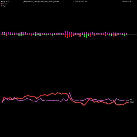The height and width of the screenshot is (137, 137).
Task: Click the '3M' volume value label
Action: pos(131,100)
